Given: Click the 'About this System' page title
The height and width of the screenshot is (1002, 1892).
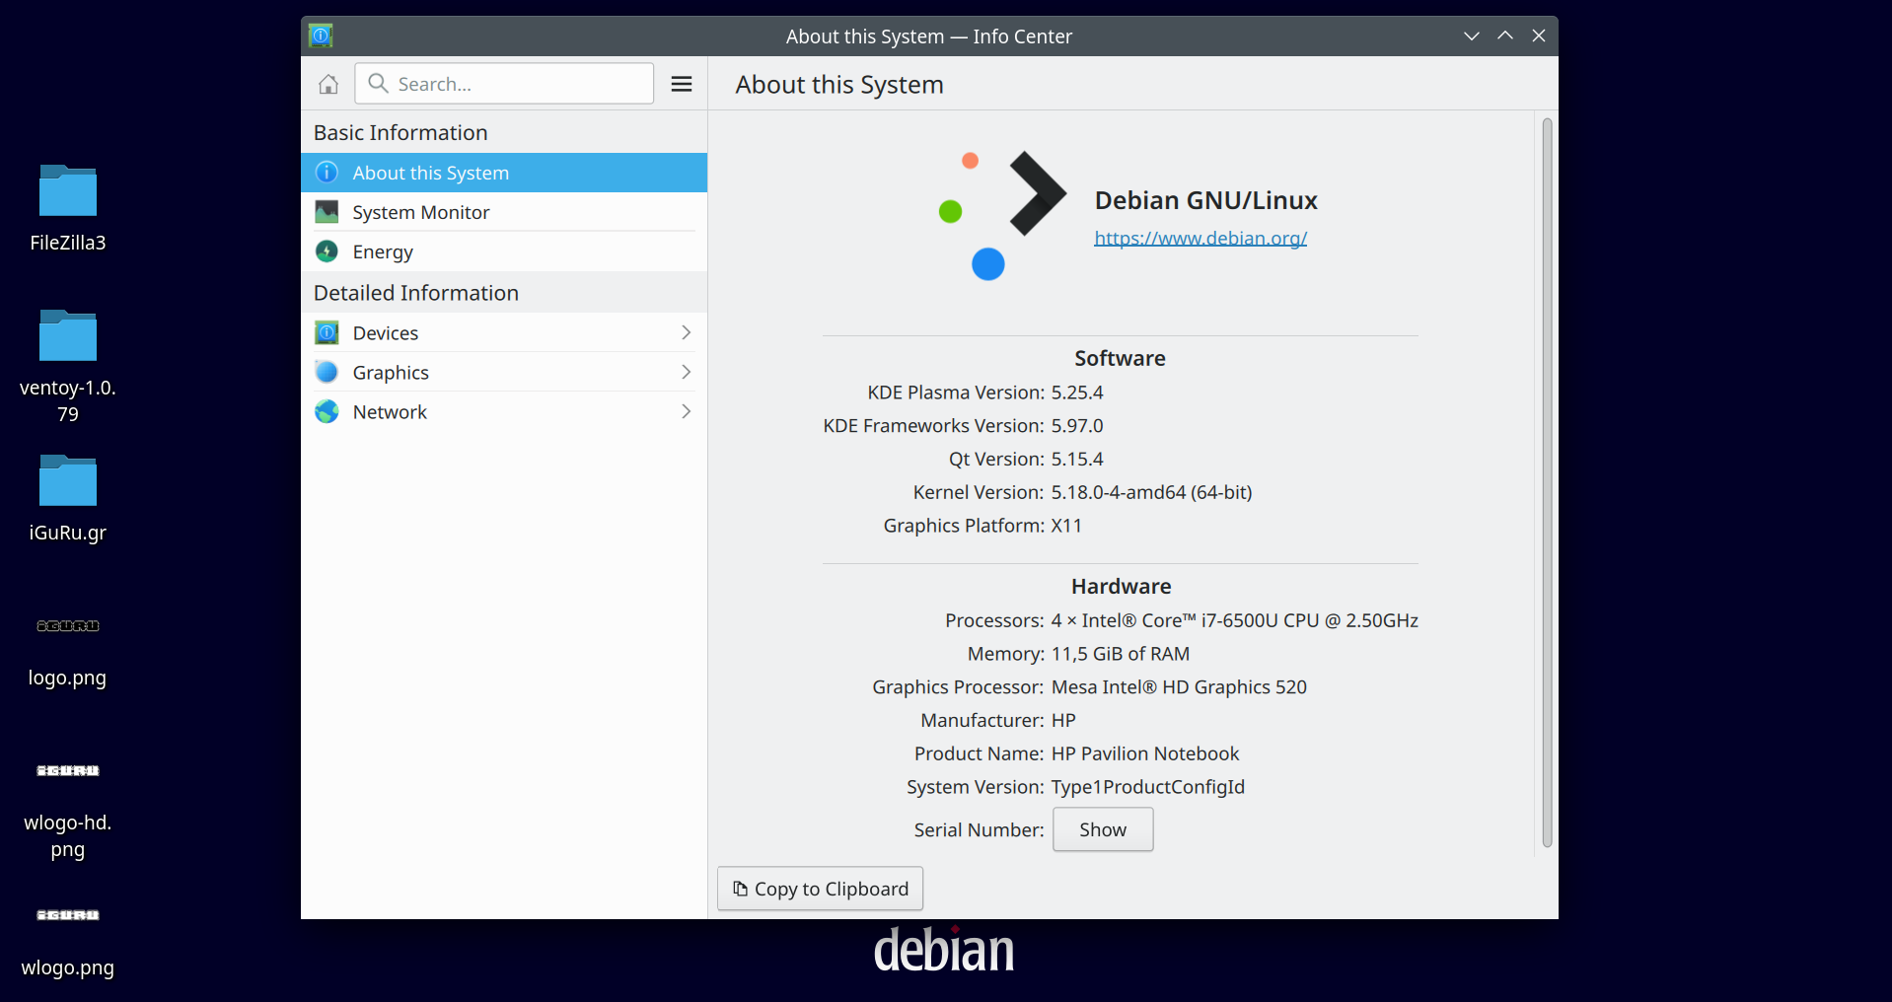Looking at the screenshot, I should [839, 85].
